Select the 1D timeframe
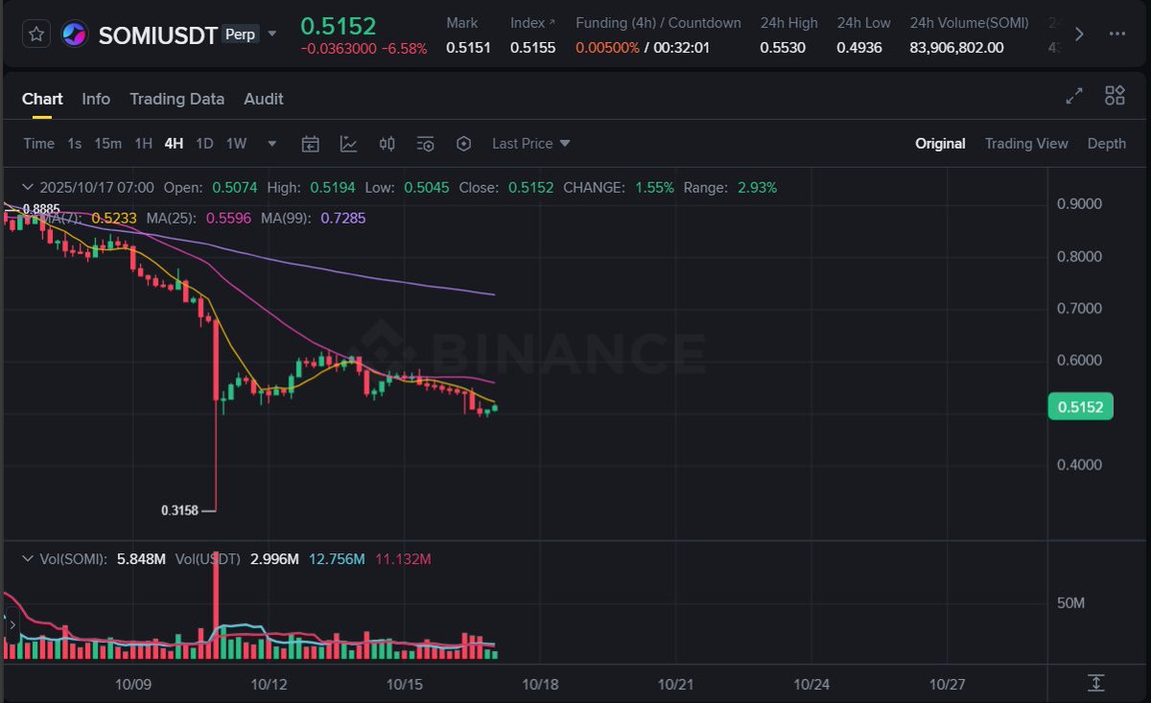Image resolution: width=1151 pixels, height=703 pixels. (204, 143)
